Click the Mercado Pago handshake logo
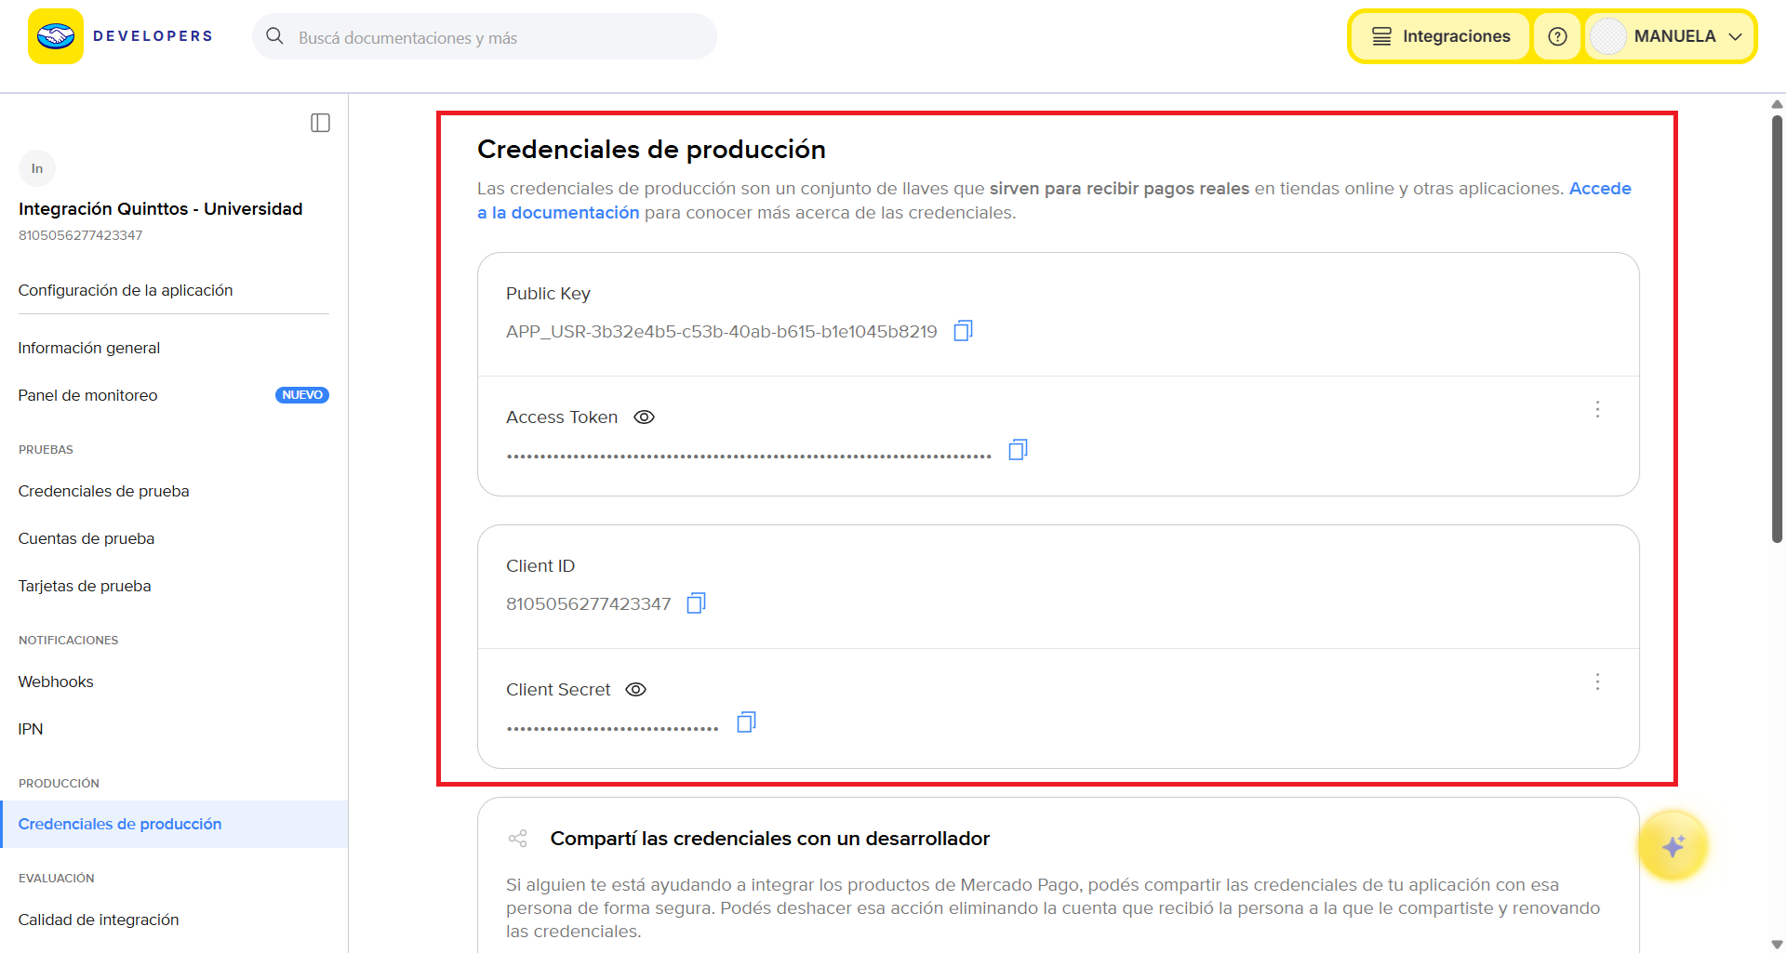 (56, 36)
